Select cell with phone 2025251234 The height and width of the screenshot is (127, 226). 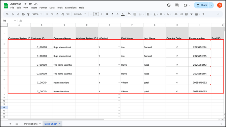(200, 44)
